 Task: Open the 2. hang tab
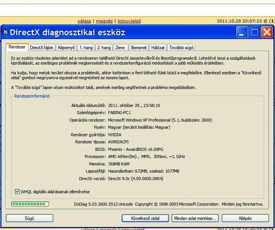(x=104, y=47)
